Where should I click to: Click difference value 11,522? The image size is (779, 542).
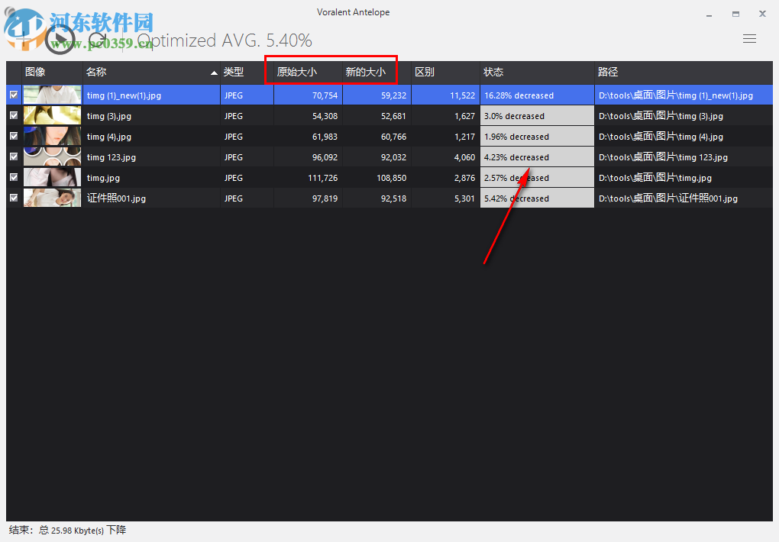click(x=463, y=95)
